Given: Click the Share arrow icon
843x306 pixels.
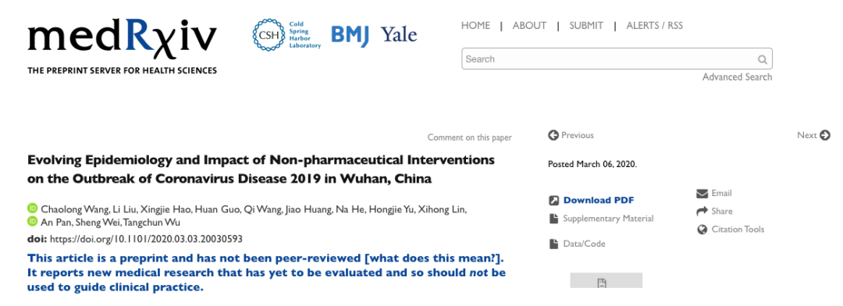Looking at the screenshot, I should 702,212.
